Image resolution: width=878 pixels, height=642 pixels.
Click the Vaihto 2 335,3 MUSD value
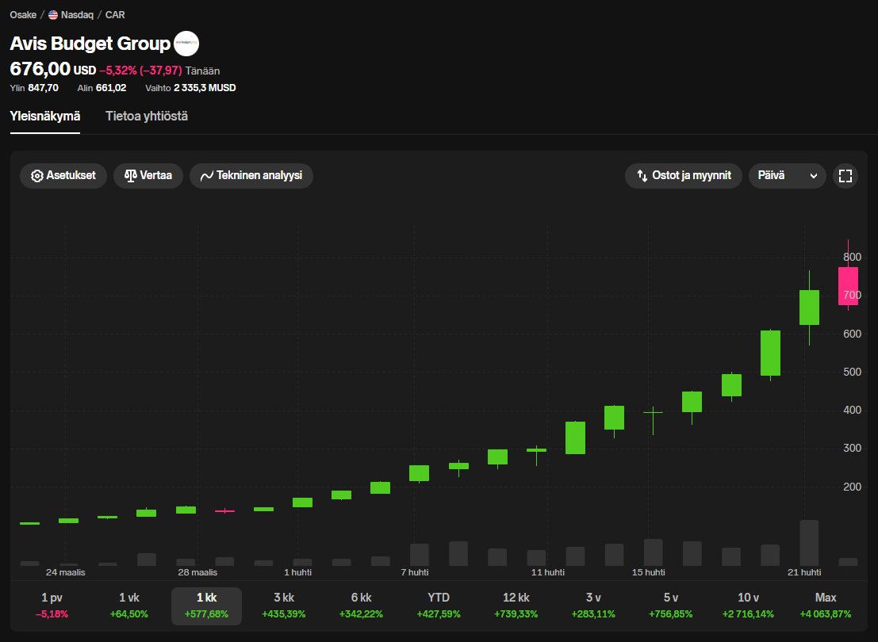pos(205,88)
